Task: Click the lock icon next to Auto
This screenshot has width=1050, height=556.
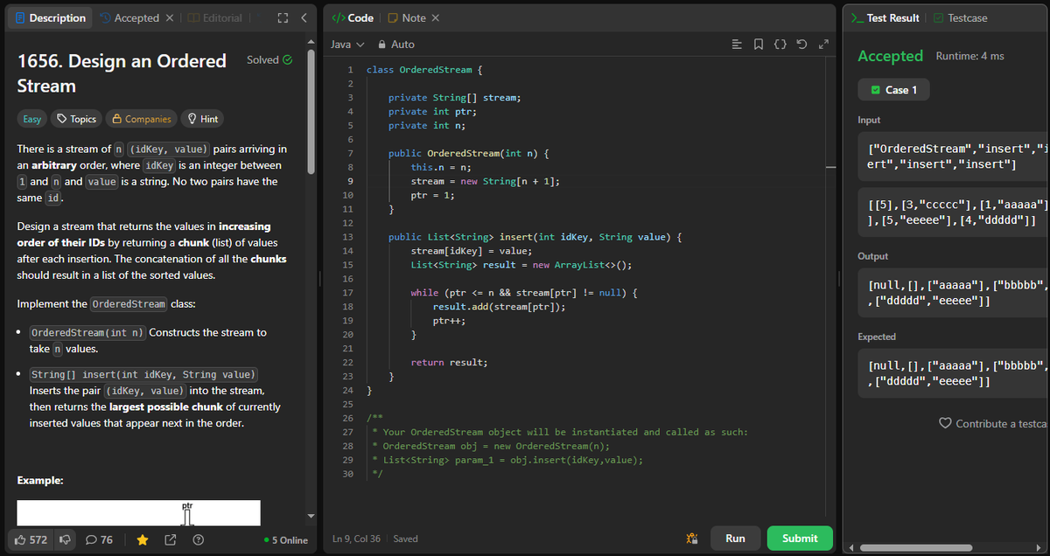Action: click(x=381, y=44)
